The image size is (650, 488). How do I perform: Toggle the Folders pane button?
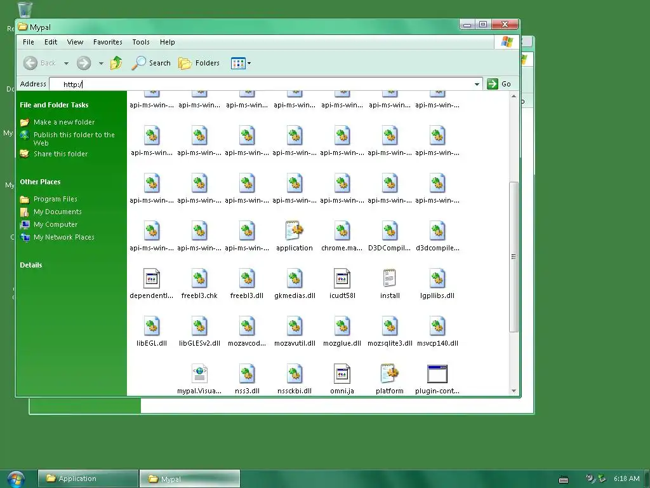pyautogui.click(x=199, y=63)
